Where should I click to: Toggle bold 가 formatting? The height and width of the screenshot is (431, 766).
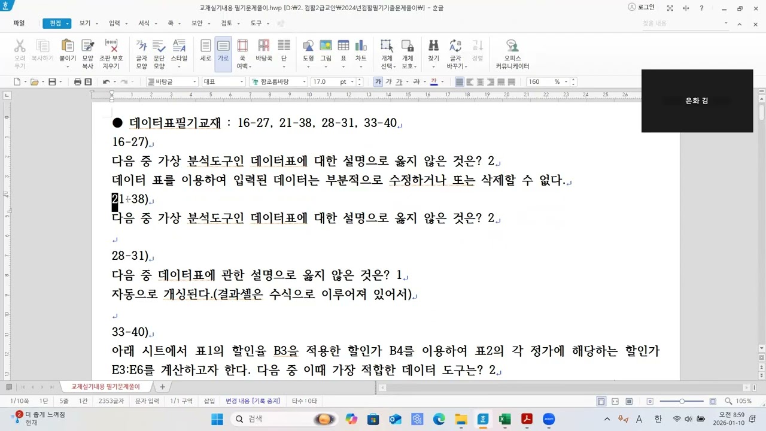click(x=378, y=82)
